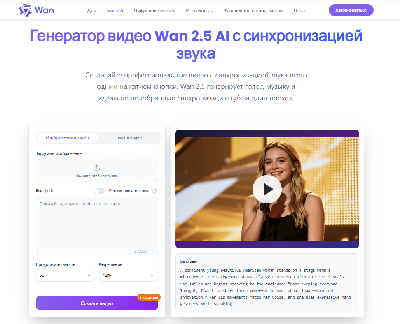Open the wan 2.5 menu item

pyautogui.click(x=115, y=11)
